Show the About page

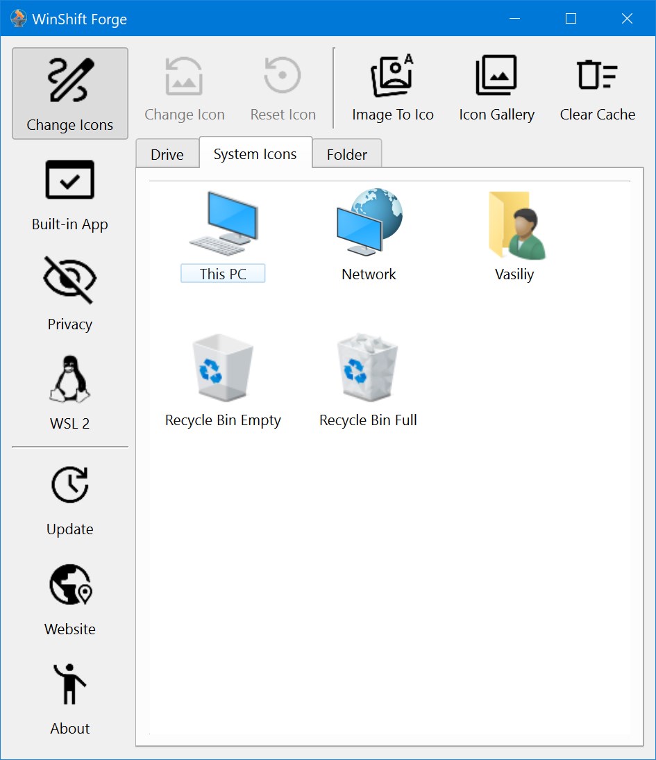[x=70, y=699]
